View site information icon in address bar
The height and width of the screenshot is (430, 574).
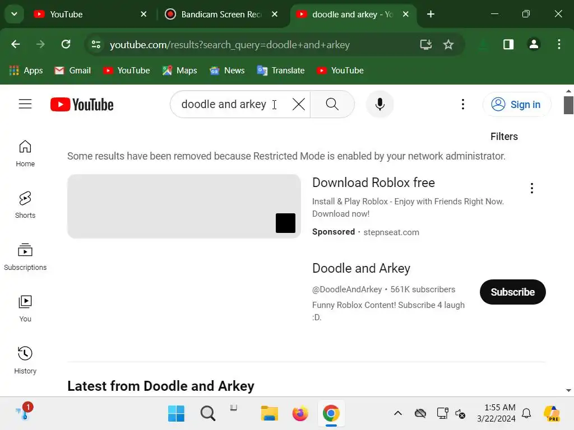coord(96,45)
